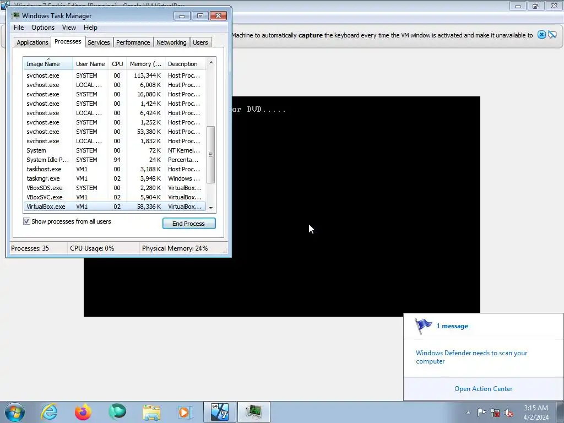This screenshot has width=564, height=423.
Task: Click CPU Usage: 0% in status bar
Action: (x=92, y=248)
